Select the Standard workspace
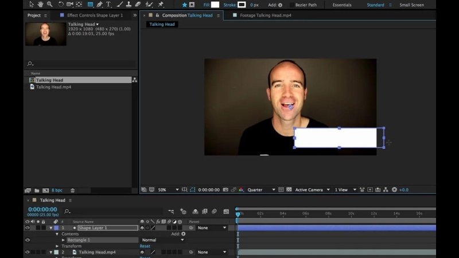This screenshot has width=459, height=258. [x=375, y=5]
